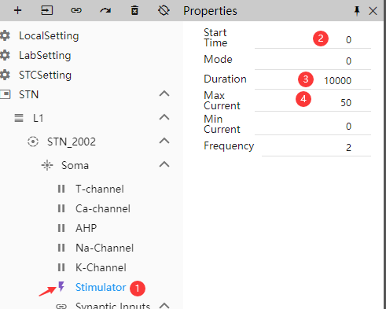Click the Max Current value field

click(313, 101)
